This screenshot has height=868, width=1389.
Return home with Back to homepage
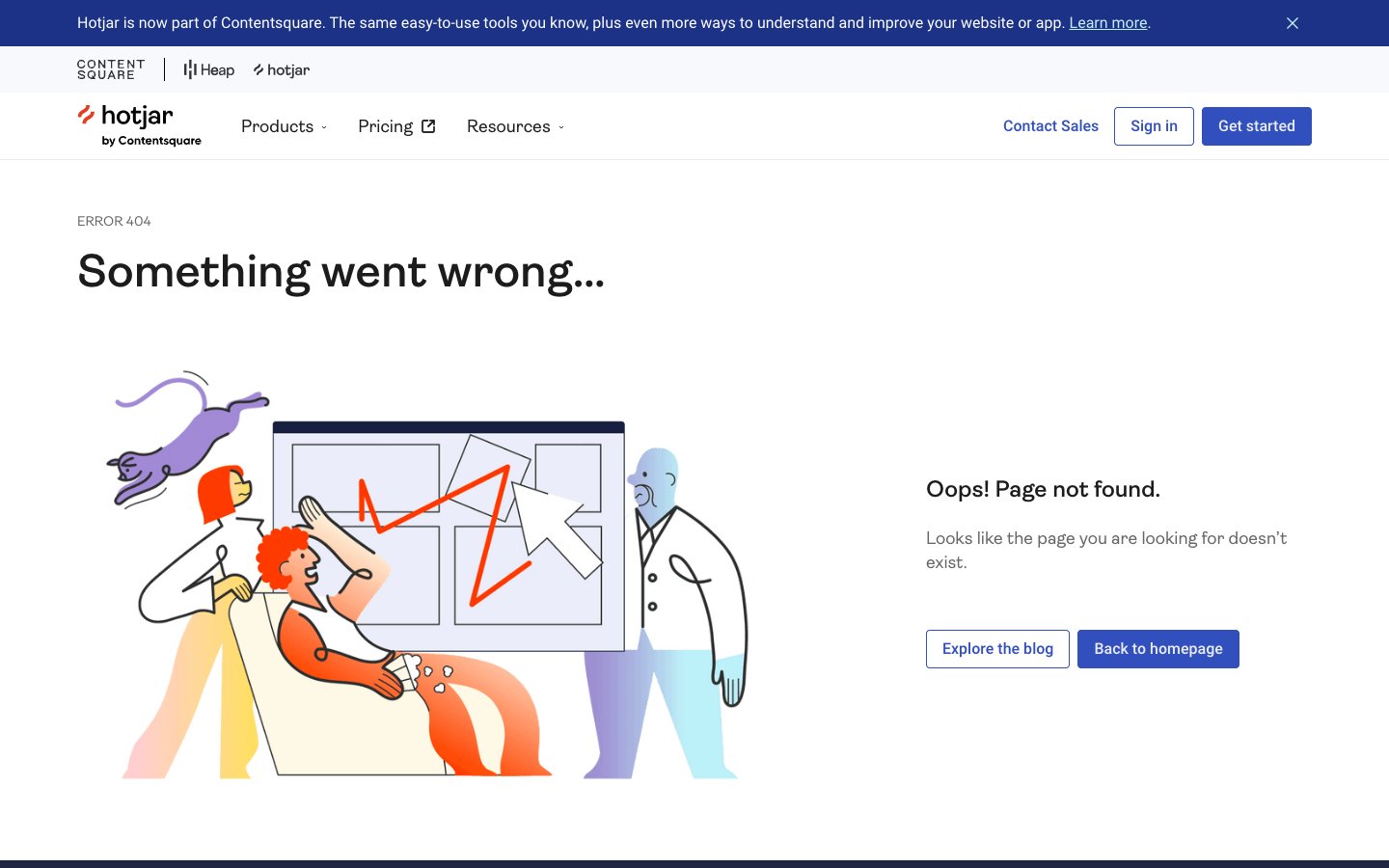click(1157, 648)
